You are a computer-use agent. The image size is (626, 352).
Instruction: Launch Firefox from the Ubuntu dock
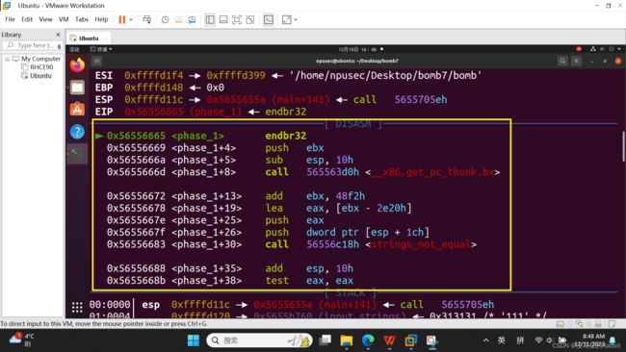tap(77, 64)
